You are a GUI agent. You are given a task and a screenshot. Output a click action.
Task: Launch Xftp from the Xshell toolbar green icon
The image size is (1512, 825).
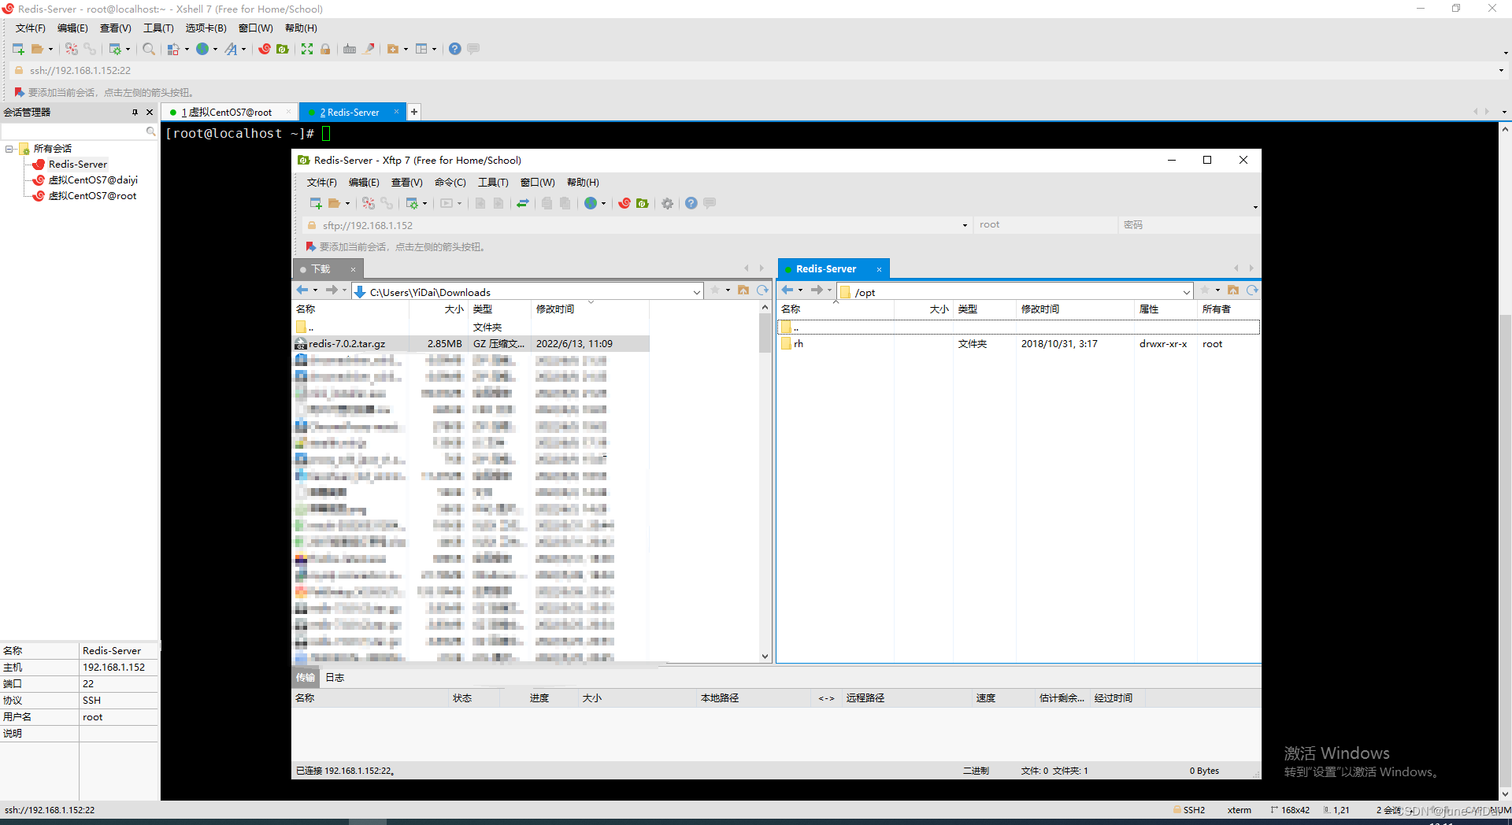pos(283,49)
